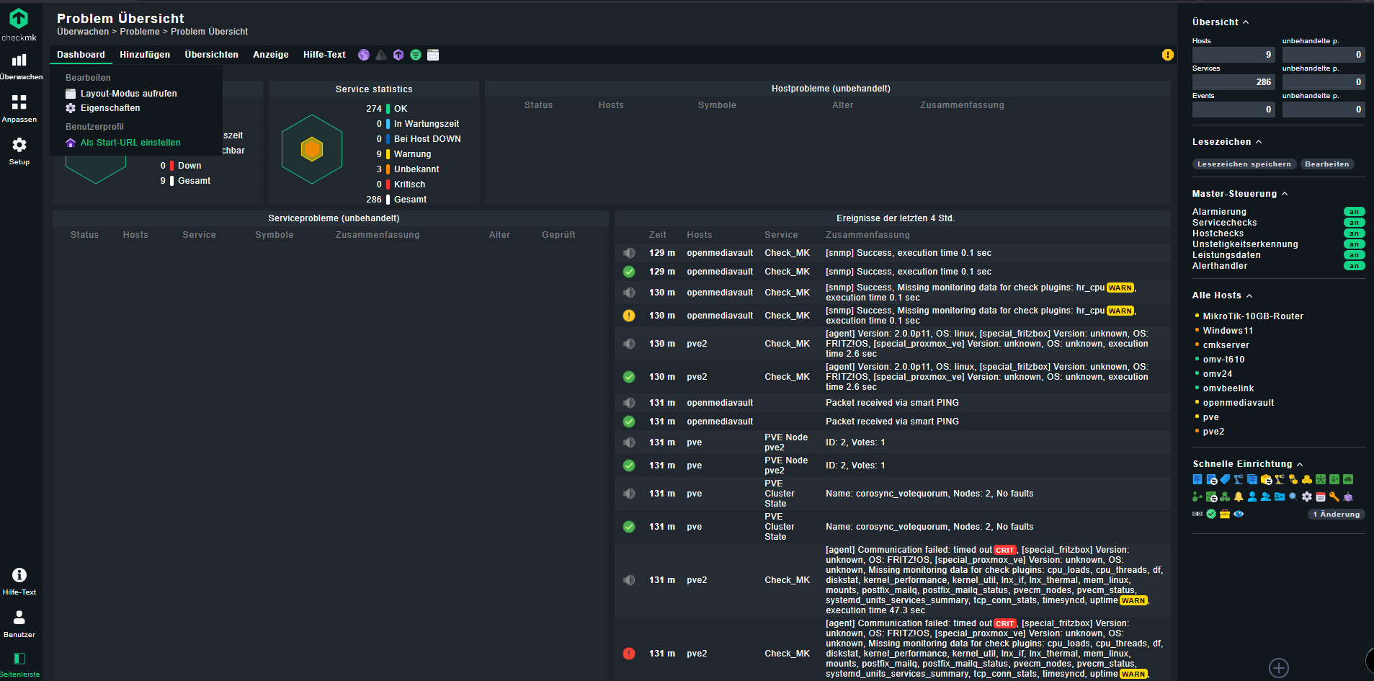Viewport: 1374px width, 681px height.
Task: Toggle Hostchecks master control switch
Action: coord(1355,233)
